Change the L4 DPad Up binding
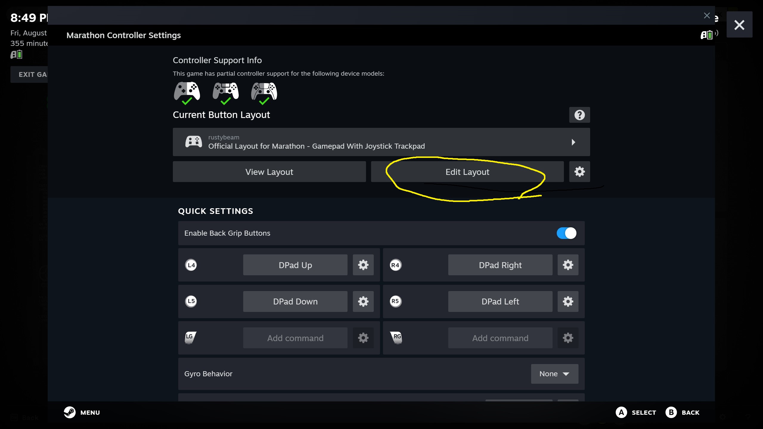Viewport: 763px width, 429px height. (x=295, y=265)
